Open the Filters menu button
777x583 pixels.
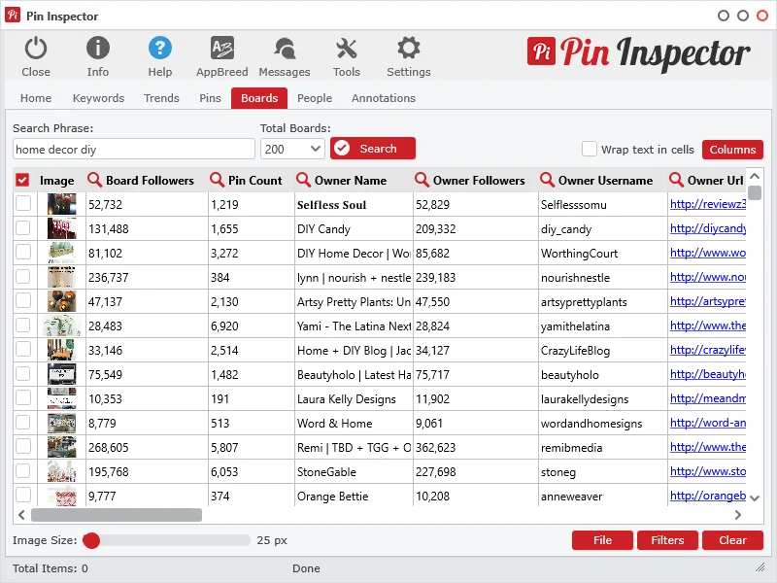667,540
